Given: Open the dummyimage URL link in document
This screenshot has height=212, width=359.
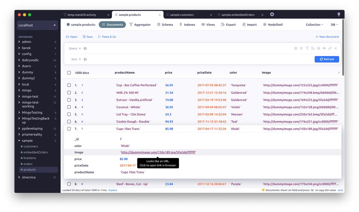Looking at the screenshot, I should (158, 152).
